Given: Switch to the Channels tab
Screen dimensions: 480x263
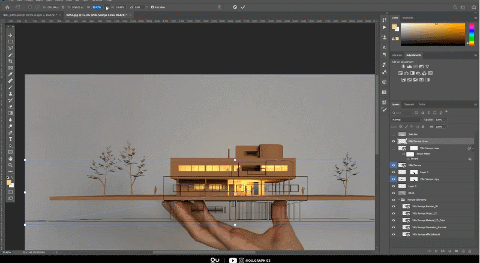Looking at the screenshot, I should tap(409, 104).
